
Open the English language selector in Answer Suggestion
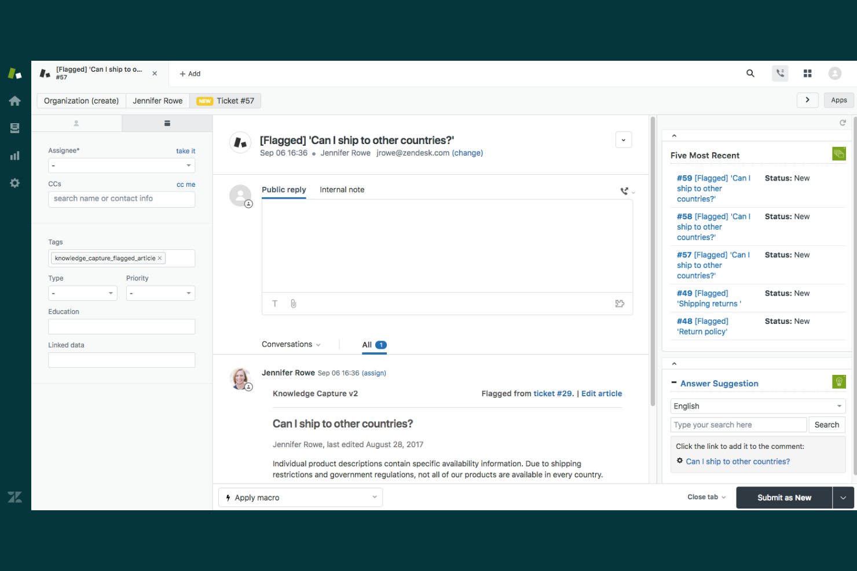(757, 406)
